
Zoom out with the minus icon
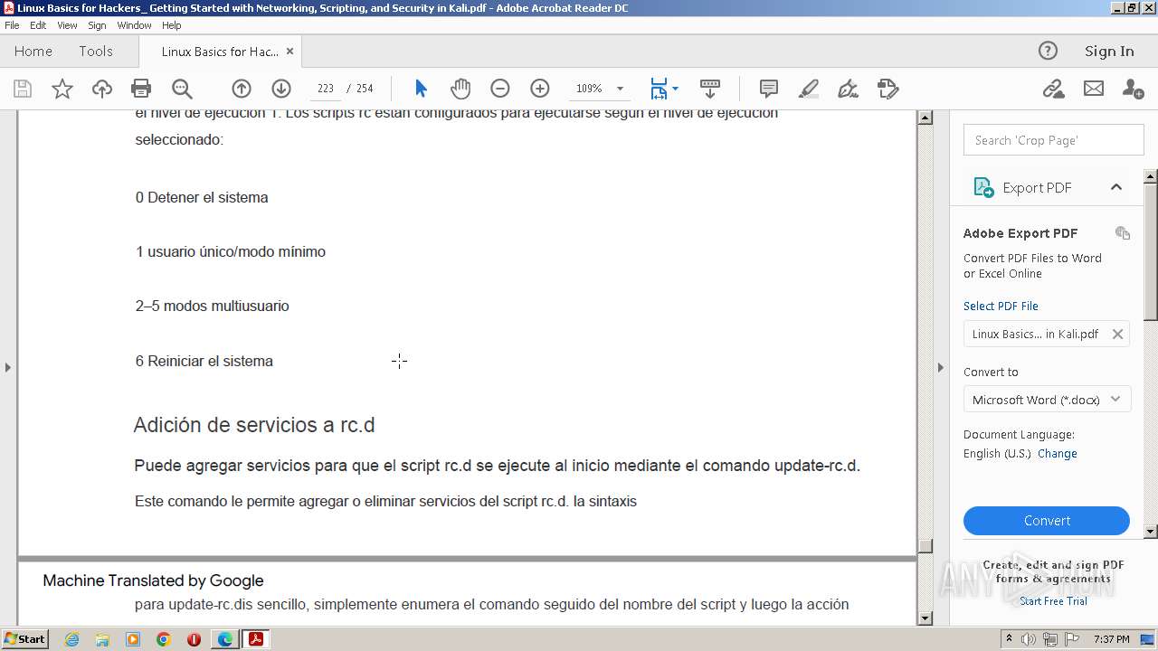pos(500,89)
